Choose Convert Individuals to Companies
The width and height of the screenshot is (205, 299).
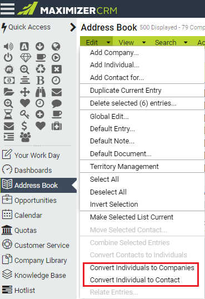tap(142, 268)
